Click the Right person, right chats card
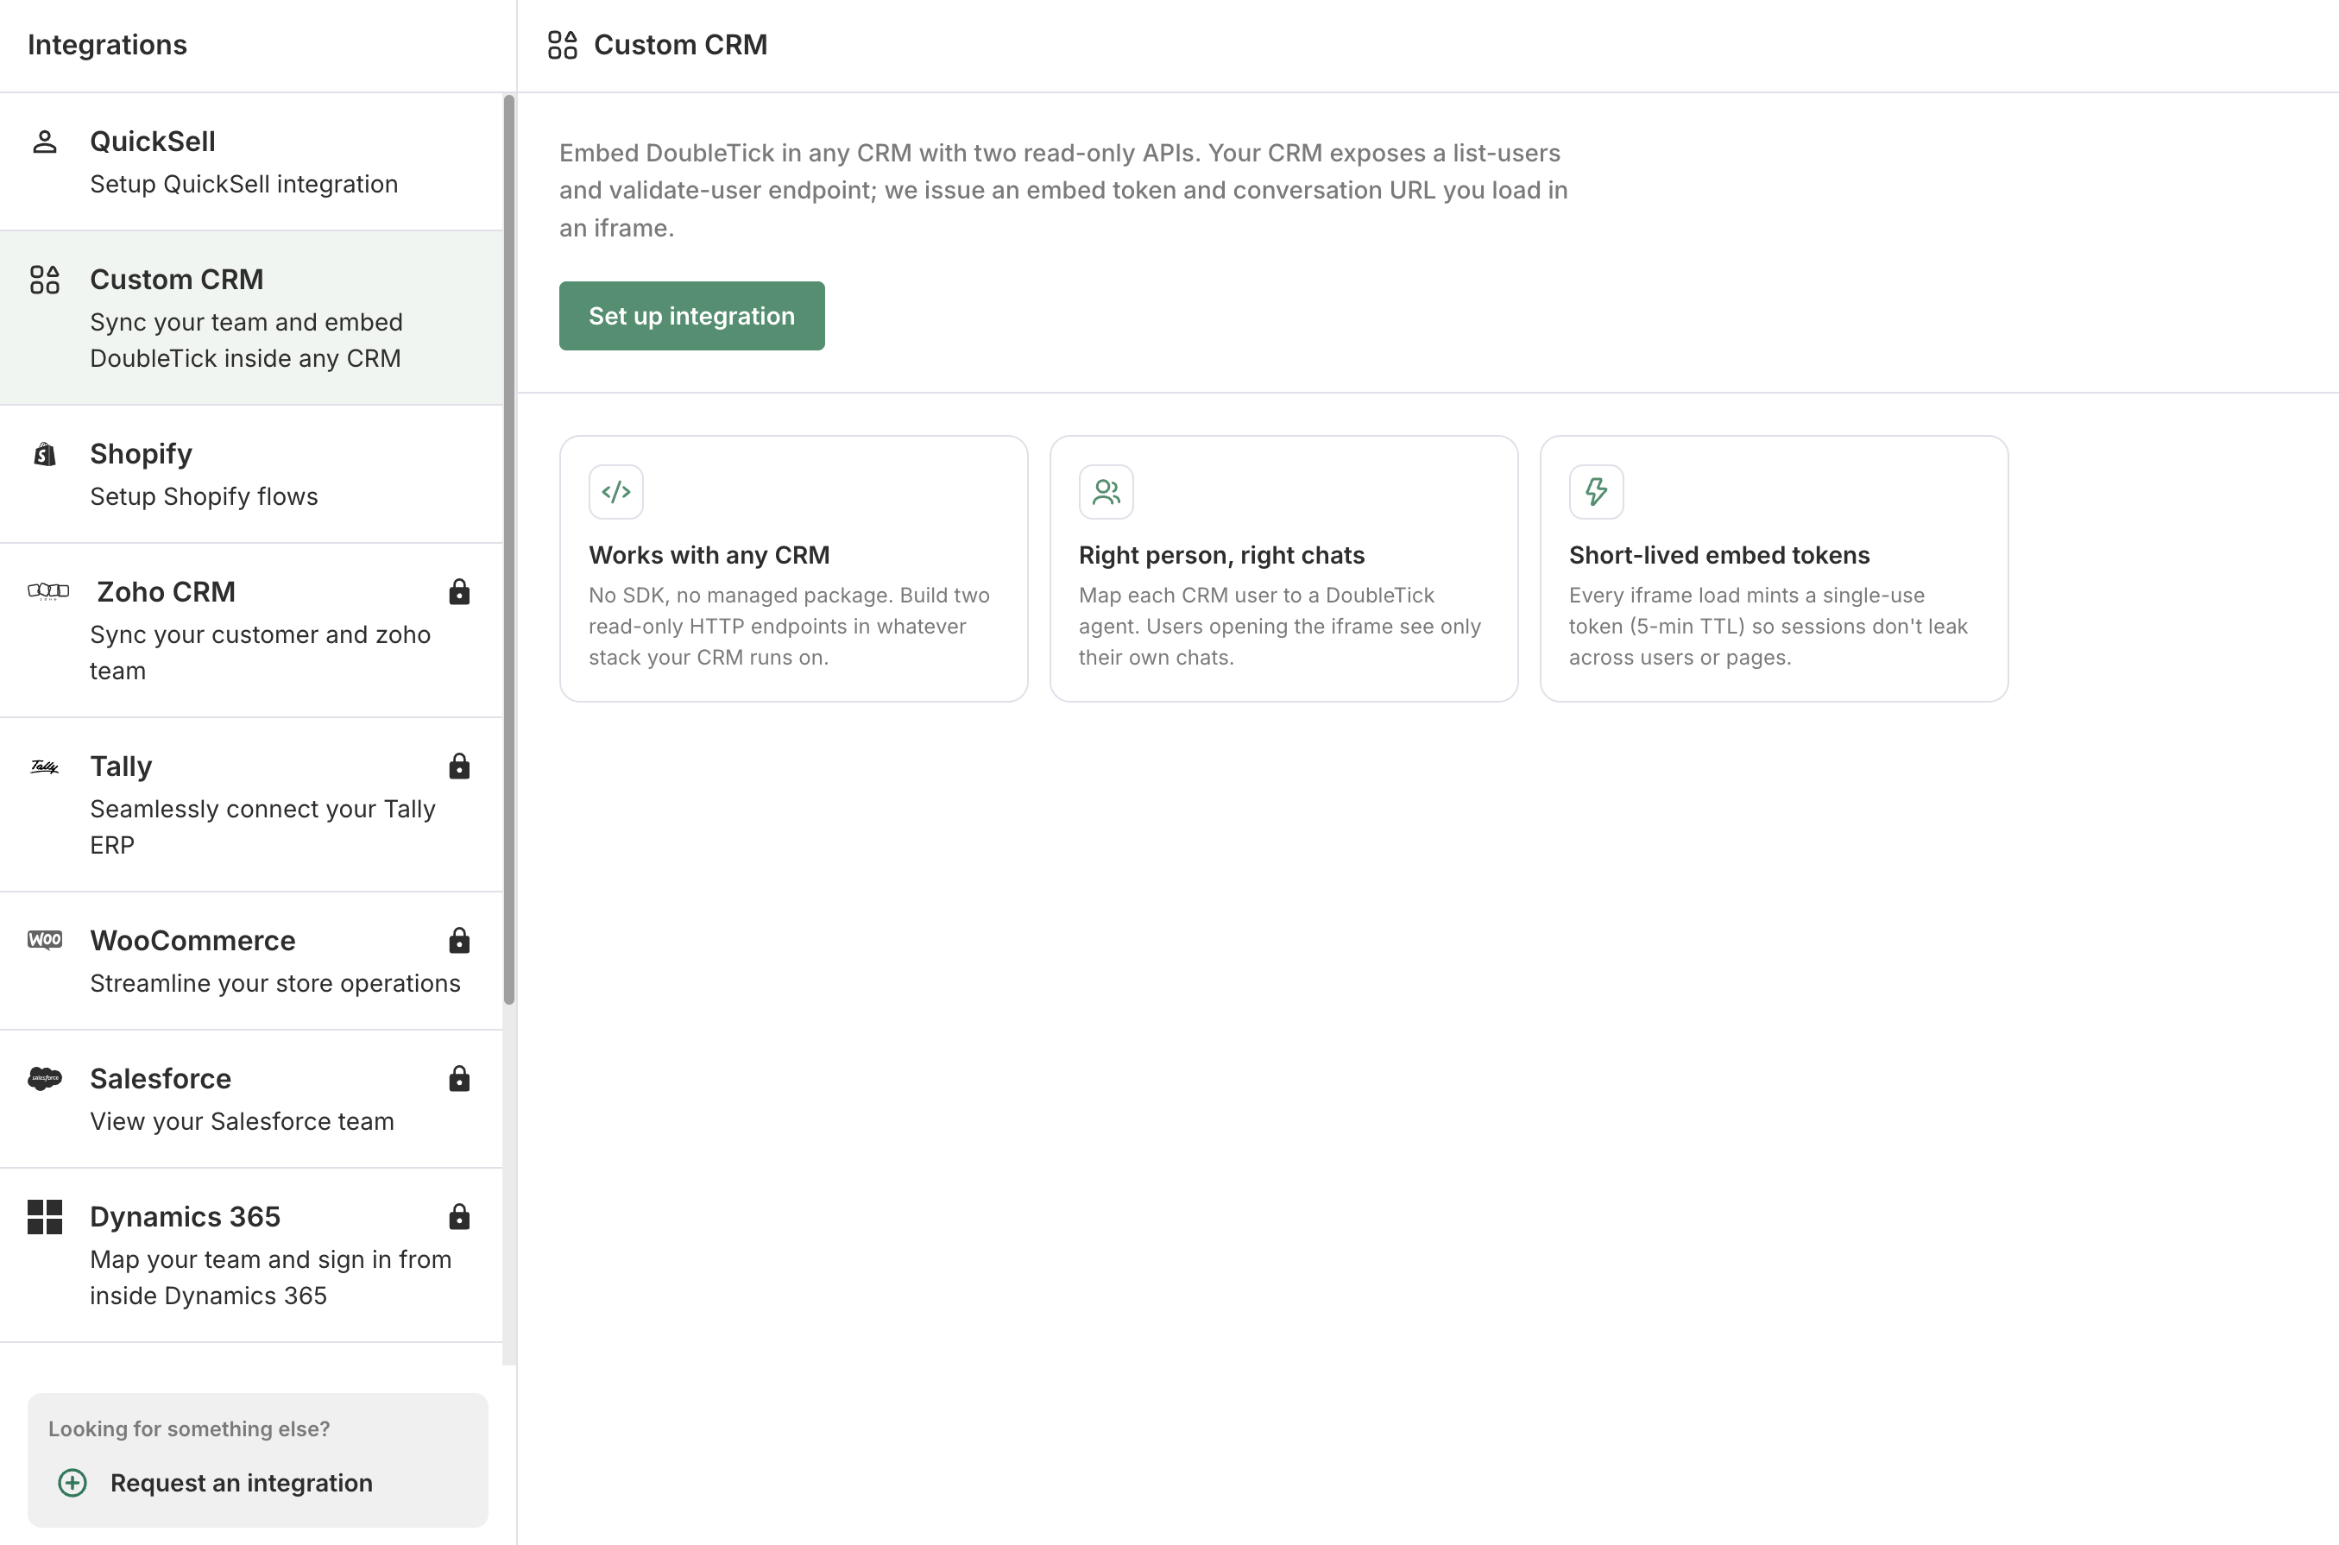Image resolution: width=2339 pixels, height=1545 pixels. pyautogui.click(x=1283, y=569)
